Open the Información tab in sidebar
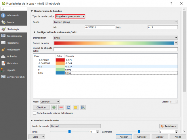 pyautogui.click(x=14, y=15)
